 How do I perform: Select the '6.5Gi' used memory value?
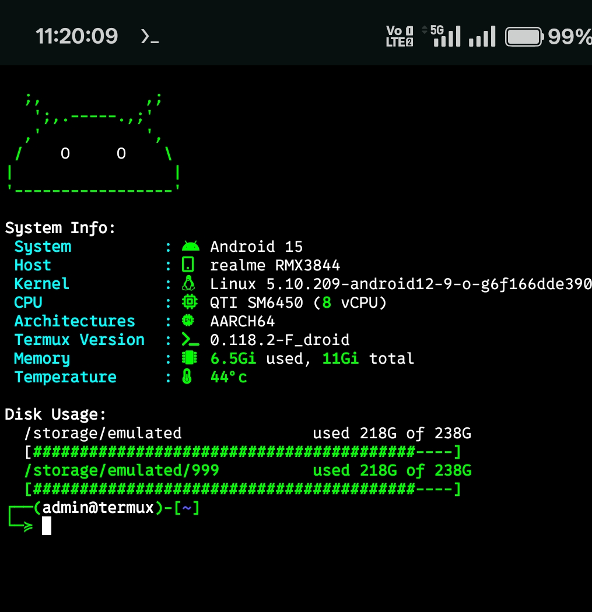point(233,358)
